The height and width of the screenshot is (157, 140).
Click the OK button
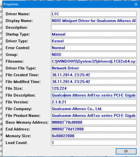pyautogui.click(x=126, y=151)
